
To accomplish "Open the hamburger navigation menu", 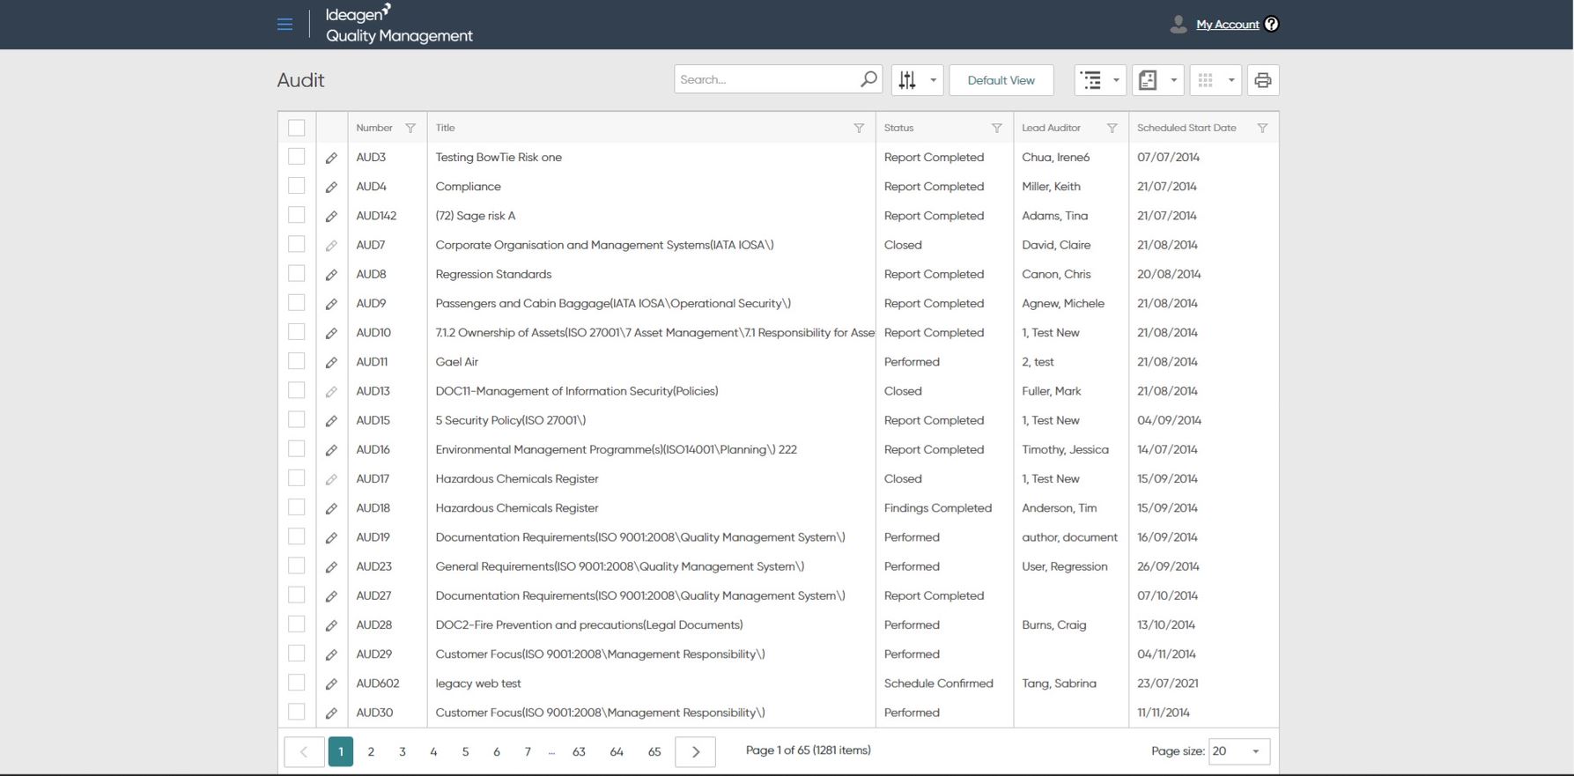I will (285, 25).
